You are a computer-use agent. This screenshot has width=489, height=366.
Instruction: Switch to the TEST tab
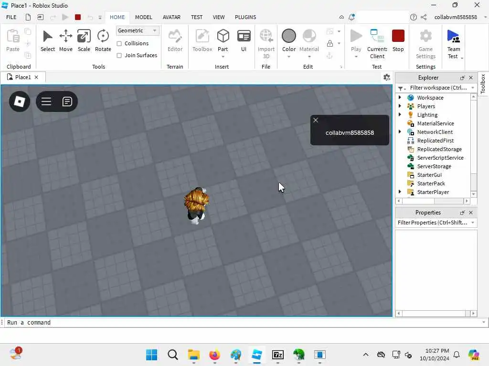(197, 17)
